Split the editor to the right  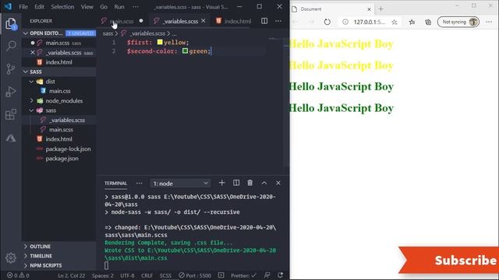[x=264, y=21]
